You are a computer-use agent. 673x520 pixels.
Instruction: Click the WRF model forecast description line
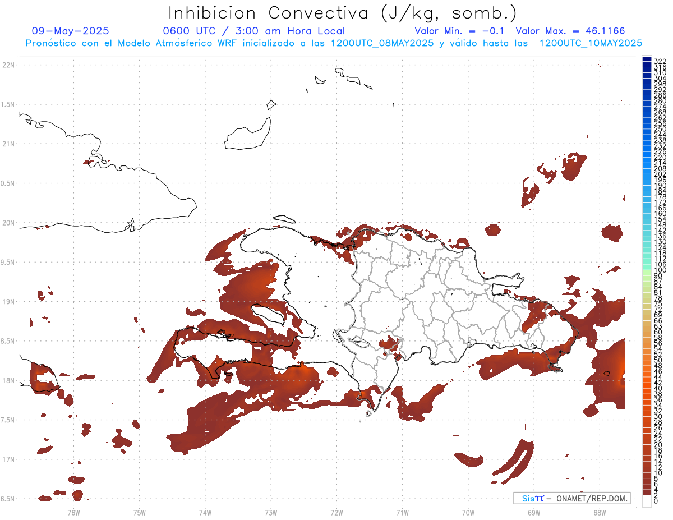tap(334, 43)
